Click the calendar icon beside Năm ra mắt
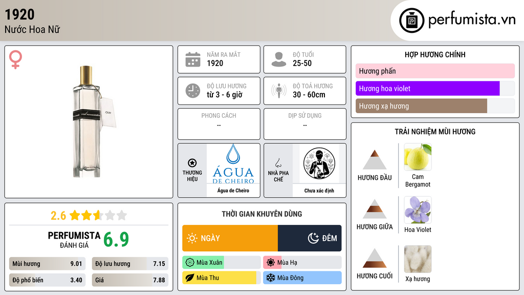The image size is (524, 295). (193, 59)
